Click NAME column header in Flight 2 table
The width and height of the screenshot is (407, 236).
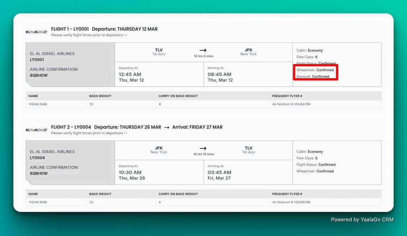click(x=33, y=194)
